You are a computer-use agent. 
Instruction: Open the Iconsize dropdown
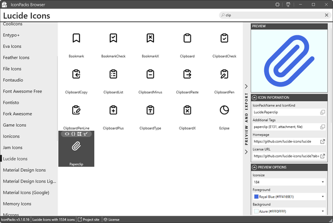[x=289, y=182]
